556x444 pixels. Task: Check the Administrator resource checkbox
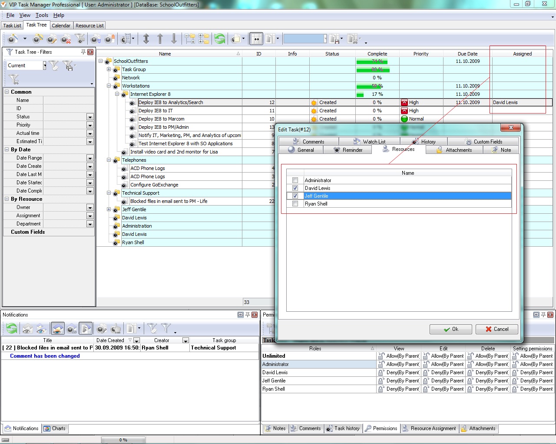295,180
